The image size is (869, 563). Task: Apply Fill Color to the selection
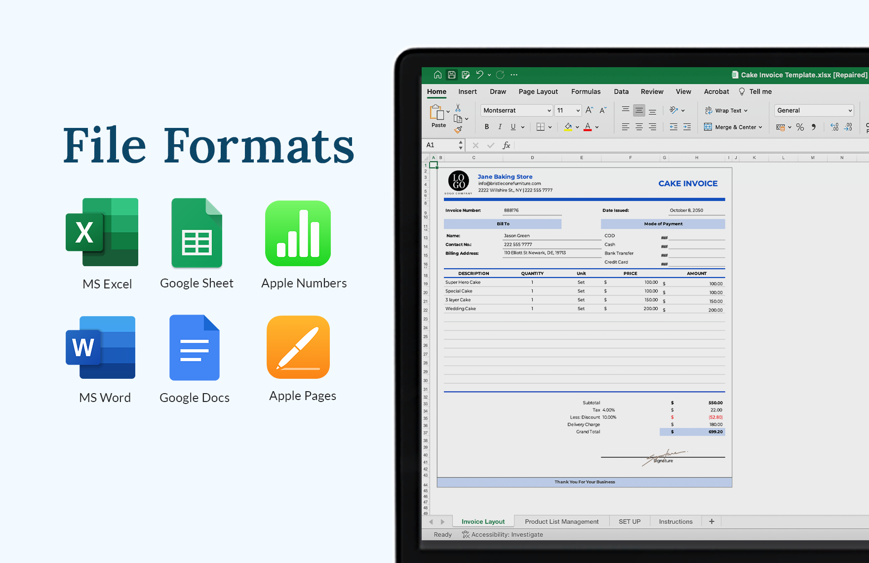coord(568,127)
